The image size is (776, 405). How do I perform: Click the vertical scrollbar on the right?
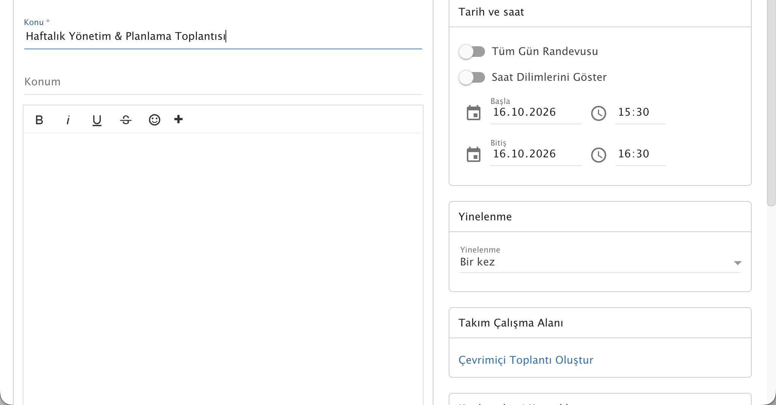click(x=771, y=103)
